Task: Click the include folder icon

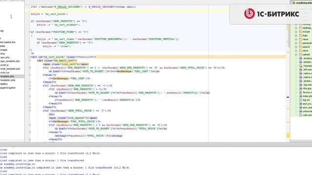Action: [x=301, y=32]
